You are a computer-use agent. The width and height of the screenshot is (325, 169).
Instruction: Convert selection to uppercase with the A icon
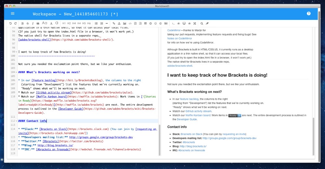coord(51,23)
